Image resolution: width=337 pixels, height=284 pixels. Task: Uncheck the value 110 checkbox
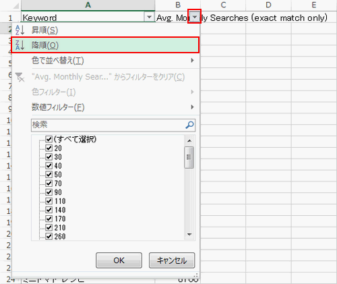point(49,201)
